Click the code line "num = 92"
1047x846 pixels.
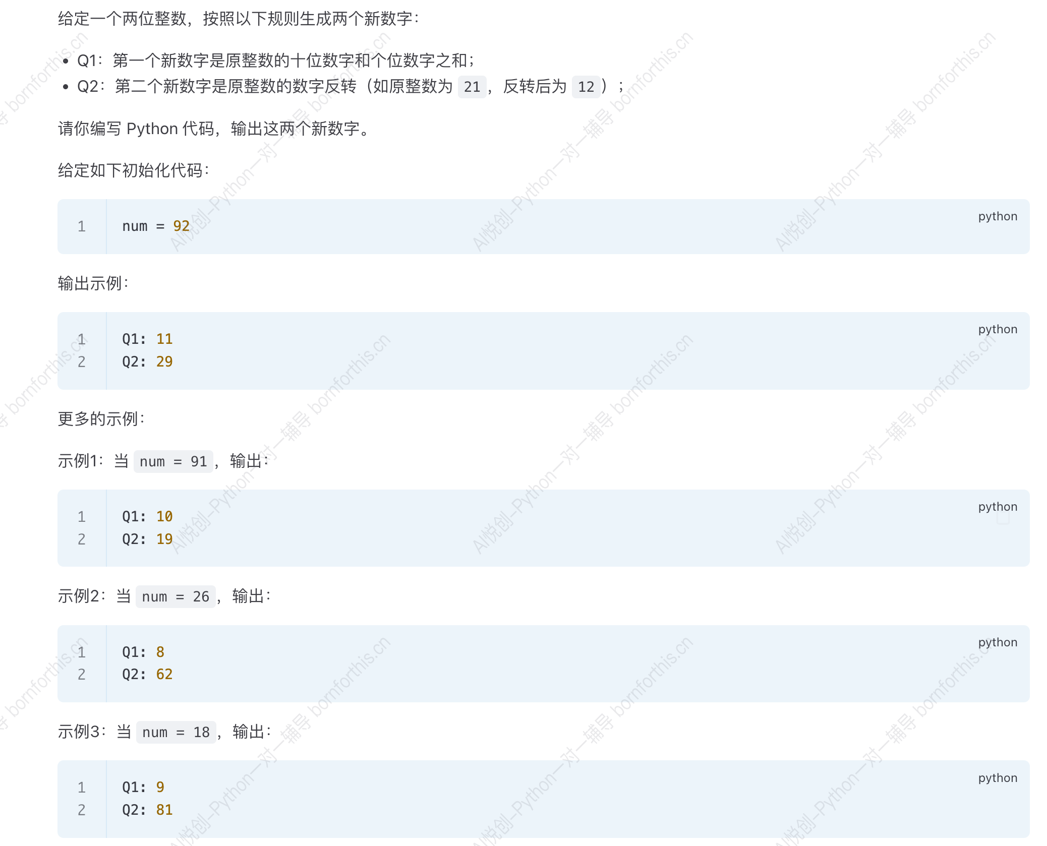(x=156, y=226)
